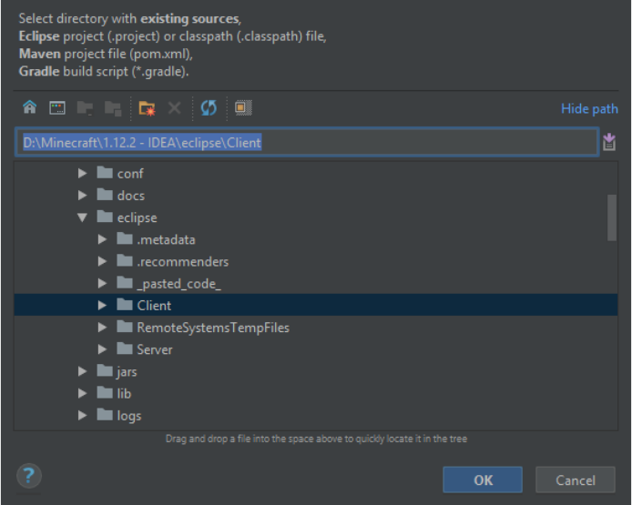Expand the jars folder
Screen dimensions: 632x505
tap(83, 371)
